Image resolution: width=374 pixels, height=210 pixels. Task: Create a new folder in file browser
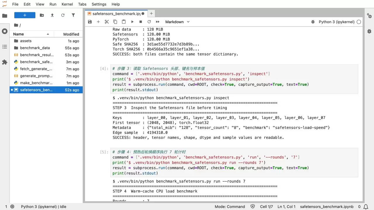pyautogui.click(x=42, y=15)
